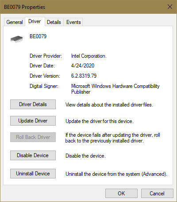Image resolution: width=177 pixels, height=202 pixels.
Task: Click the driver version 6.2.8319.79 value
Action: click(x=84, y=76)
